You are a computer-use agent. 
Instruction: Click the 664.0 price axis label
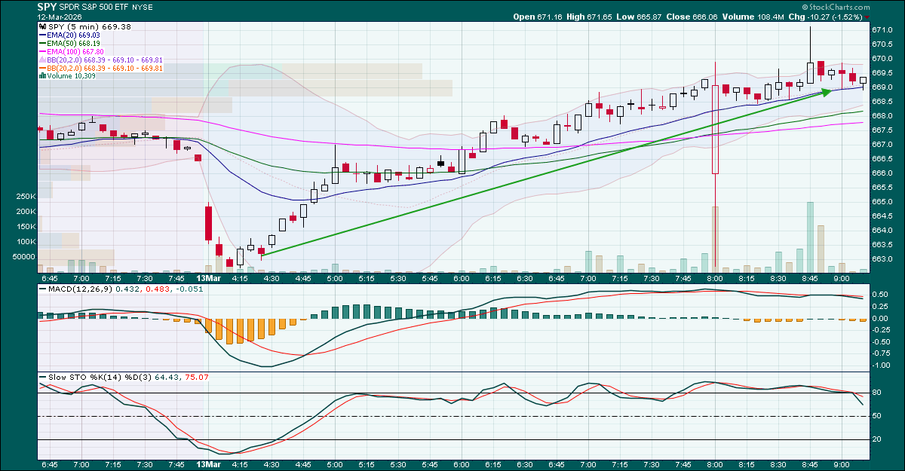click(x=883, y=231)
